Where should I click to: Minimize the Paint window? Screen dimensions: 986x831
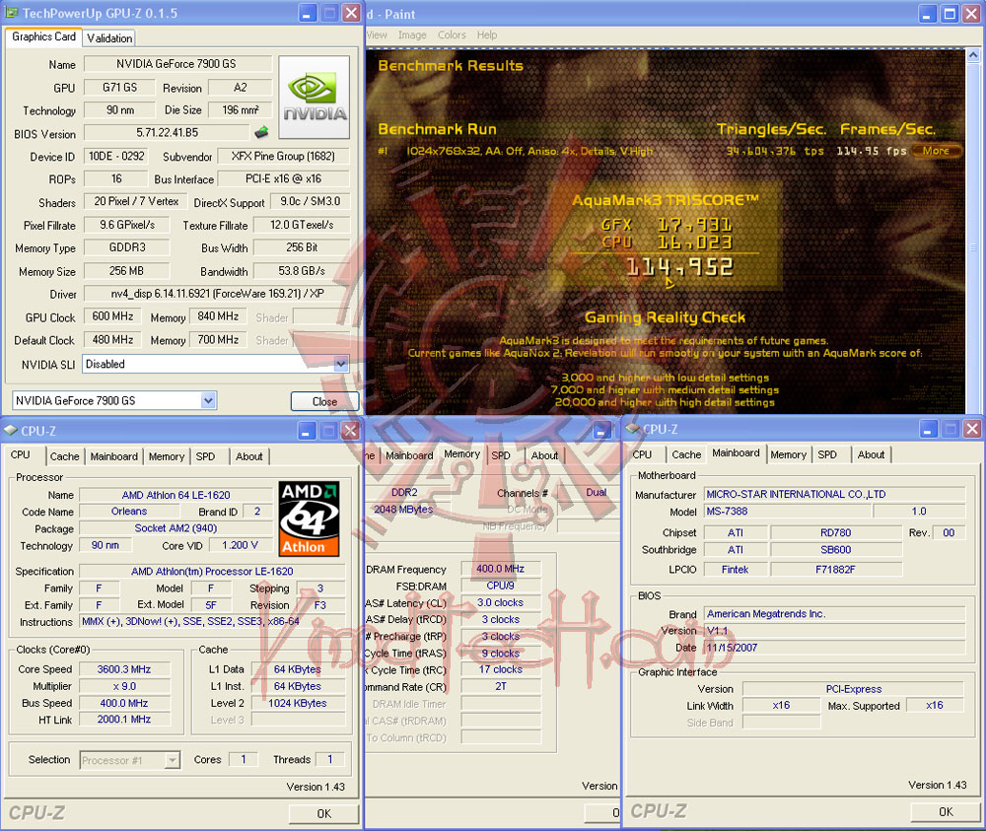[928, 14]
